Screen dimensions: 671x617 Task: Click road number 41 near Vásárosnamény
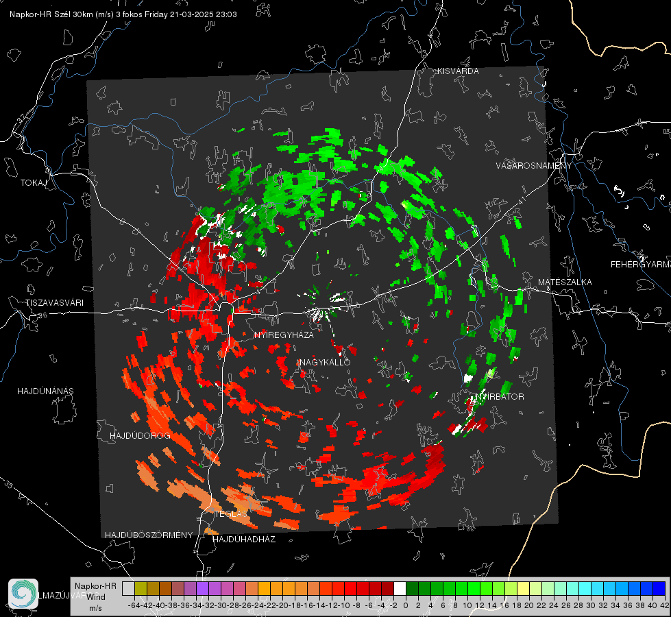tap(521, 199)
